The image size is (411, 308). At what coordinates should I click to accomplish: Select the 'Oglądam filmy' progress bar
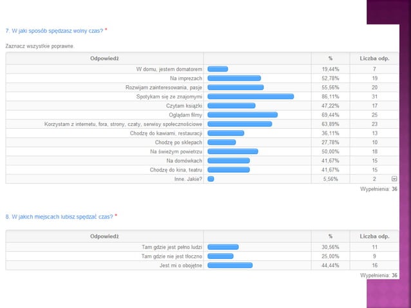tap(242, 115)
